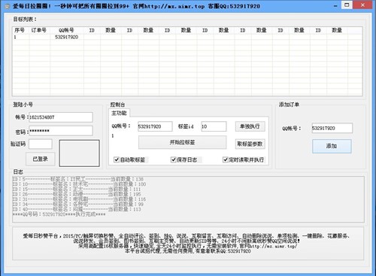The image size is (376, 276).
Task: Click footer line about 16核服务器
Action: (x=187, y=246)
